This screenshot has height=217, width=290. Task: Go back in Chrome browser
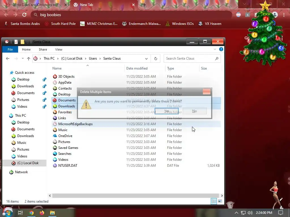[x=7, y=15]
